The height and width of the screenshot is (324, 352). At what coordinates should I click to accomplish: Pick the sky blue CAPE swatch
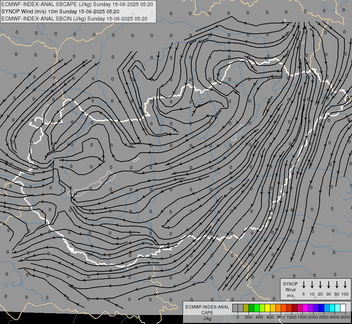(326, 308)
